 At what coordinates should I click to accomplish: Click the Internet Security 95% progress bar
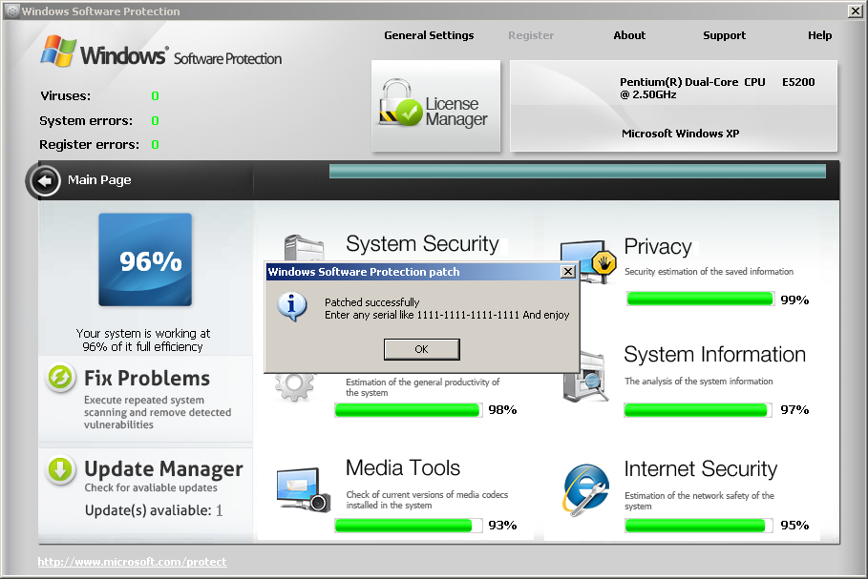pyautogui.click(x=697, y=526)
